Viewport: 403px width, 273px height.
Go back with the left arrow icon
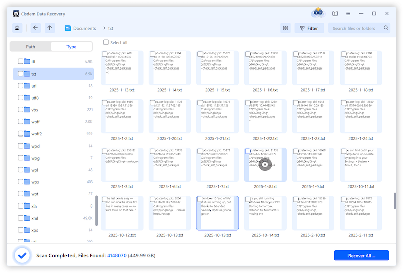coord(35,28)
